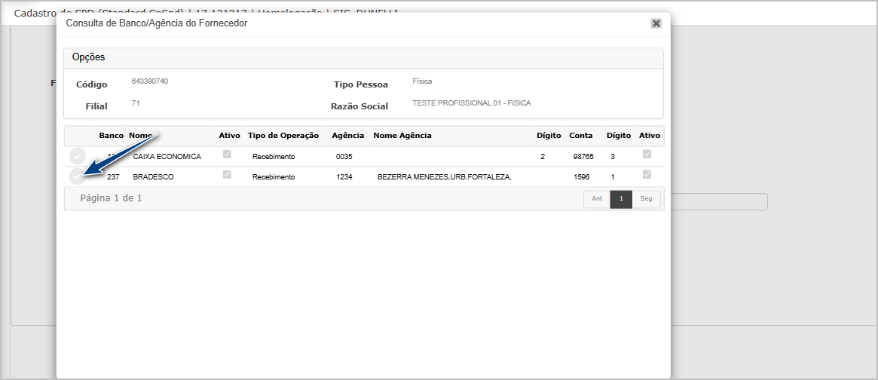
Task: Toggle first Ativo checkbox for BRADESCO
Action: tap(227, 175)
